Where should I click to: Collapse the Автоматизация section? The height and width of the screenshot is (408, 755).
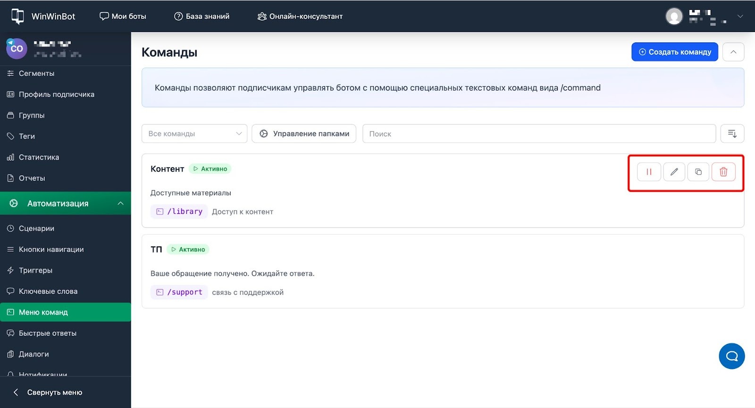[x=120, y=204]
